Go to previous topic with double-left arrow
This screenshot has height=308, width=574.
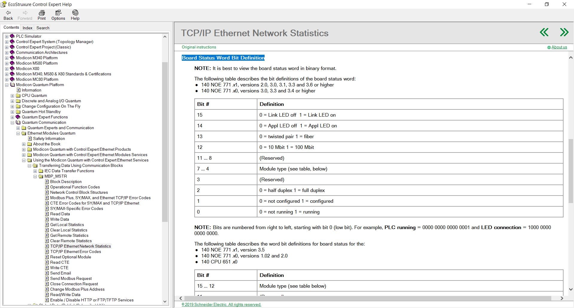click(x=544, y=32)
